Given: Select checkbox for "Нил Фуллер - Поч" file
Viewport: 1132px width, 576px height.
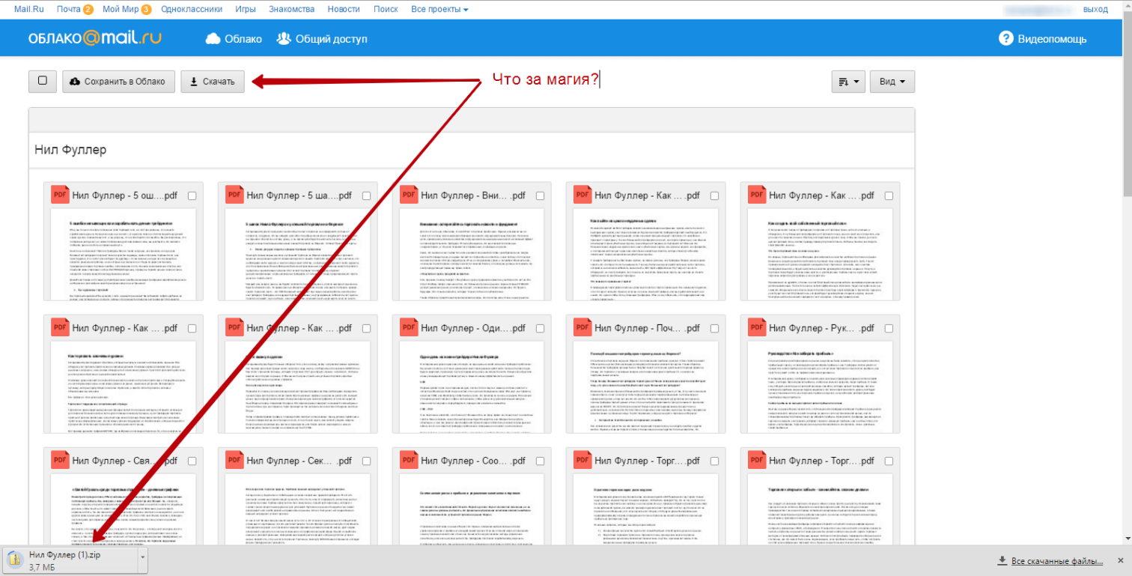Looking at the screenshot, I should click(714, 328).
